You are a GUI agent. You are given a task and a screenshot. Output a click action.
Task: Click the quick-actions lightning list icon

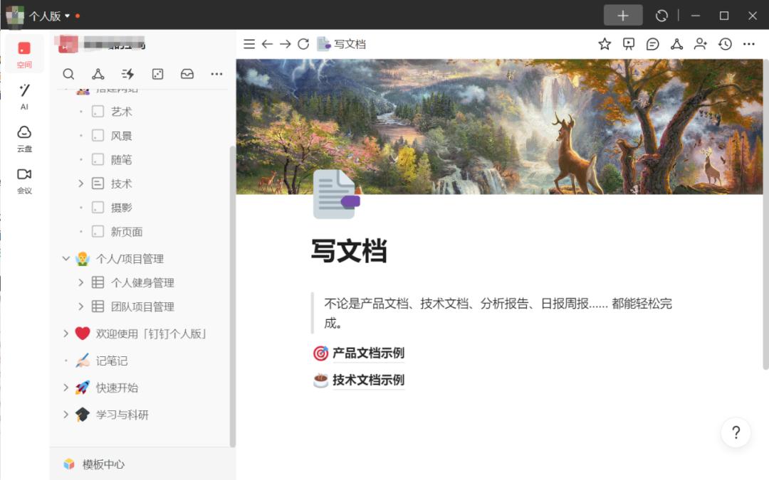(x=127, y=74)
